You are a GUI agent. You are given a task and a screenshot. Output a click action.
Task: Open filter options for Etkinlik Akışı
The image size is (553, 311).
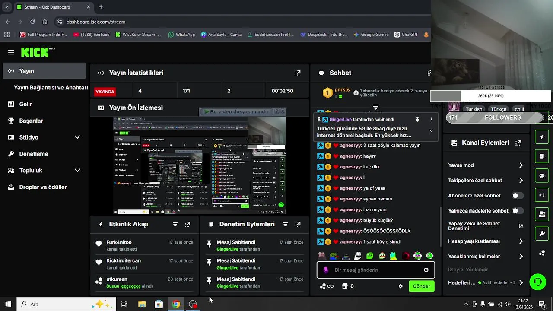point(175,224)
